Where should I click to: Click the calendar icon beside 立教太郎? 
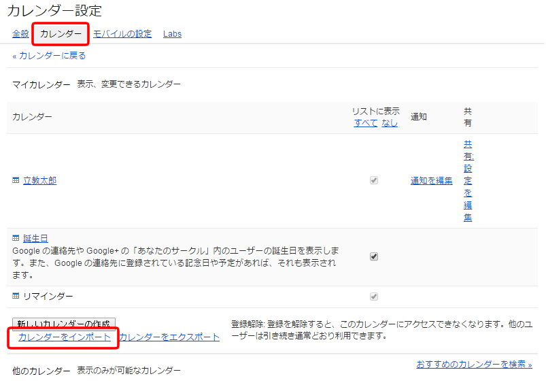click(16, 180)
